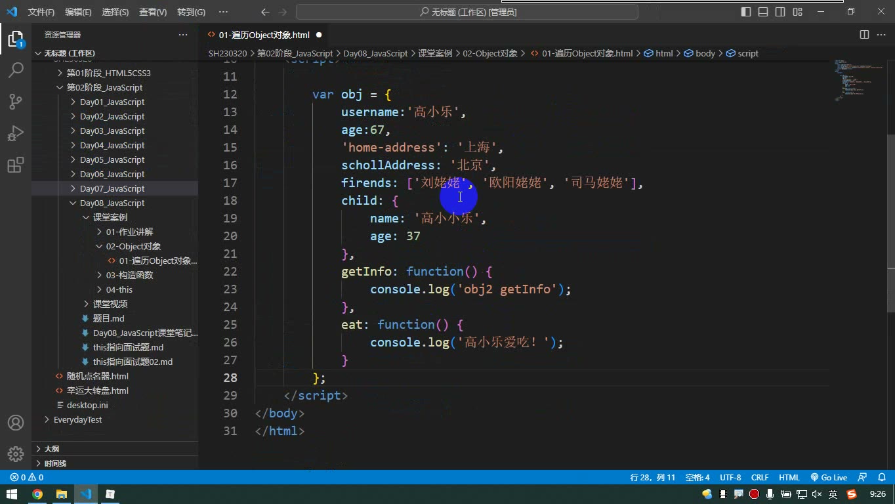Screen dimensions: 895x504
Task: Open the Explorer view in activity bar
Action: tap(16, 39)
